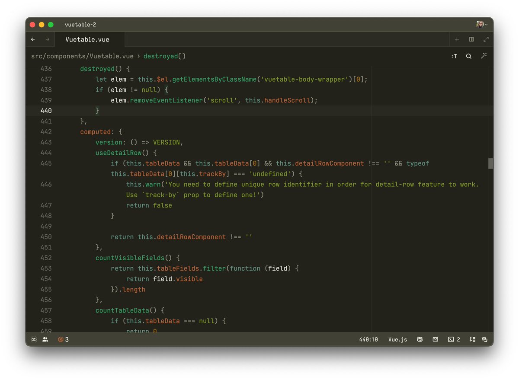Viewport: 519px width, 380px height.
Task: Toggle the syntax tree with the :T icon
Action: tap(454, 56)
